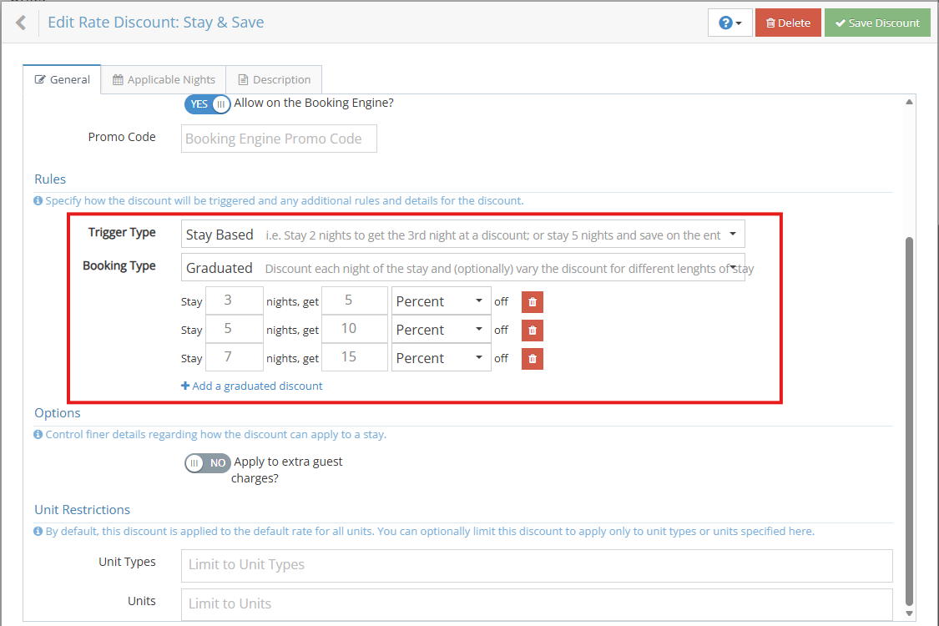Click the red Delete button

[x=788, y=23]
